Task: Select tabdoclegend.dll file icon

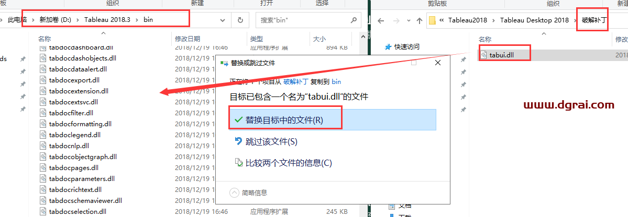Action: tap(43, 135)
